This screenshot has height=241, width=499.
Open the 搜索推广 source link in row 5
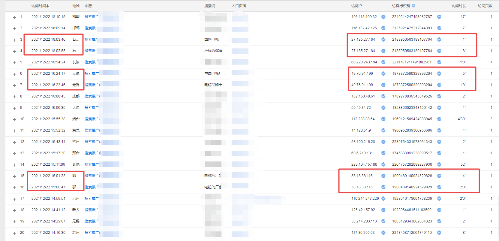[91, 62]
